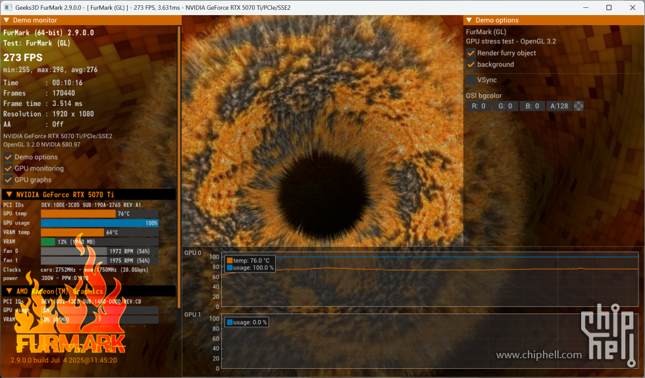Click the power 300W row
The image size is (645, 378).
(x=46, y=279)
